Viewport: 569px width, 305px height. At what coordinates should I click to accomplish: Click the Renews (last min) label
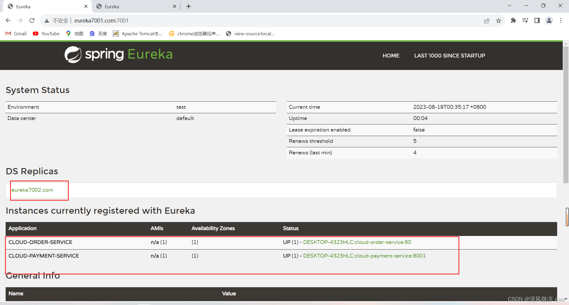click(310, 153)
